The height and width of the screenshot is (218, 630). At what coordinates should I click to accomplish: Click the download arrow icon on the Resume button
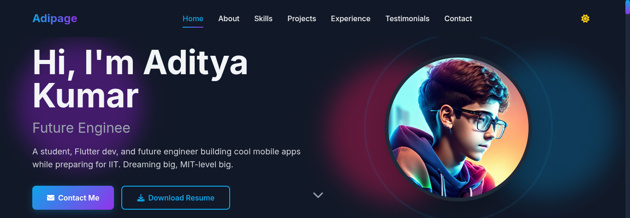pos(141,198)
